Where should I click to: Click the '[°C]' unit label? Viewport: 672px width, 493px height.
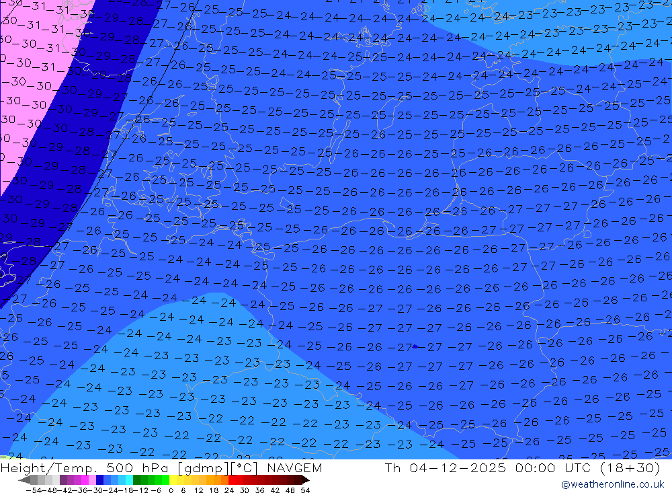point(245,468)
